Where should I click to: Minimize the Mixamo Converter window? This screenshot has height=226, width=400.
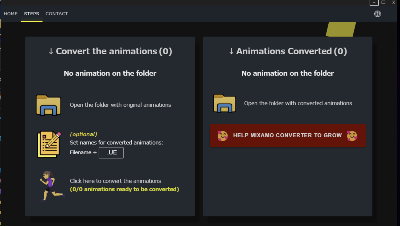click(x=374, y=2)
